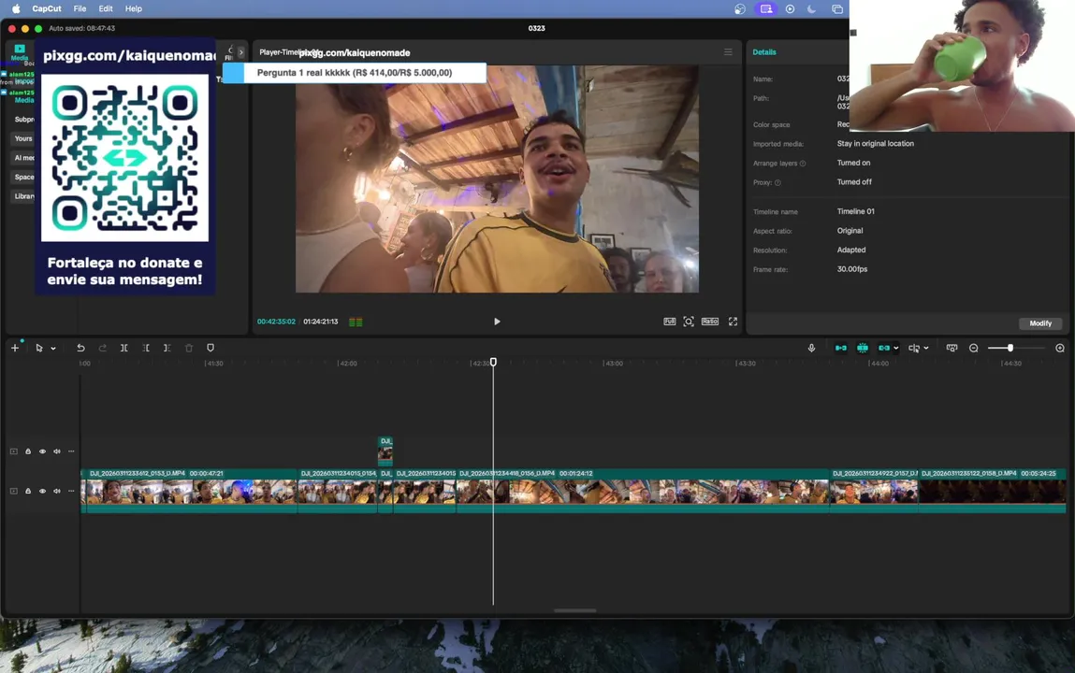Click the screen recording icon in menu bar
The height and width of the screenshot is (673, 1075).
point(766,9)
